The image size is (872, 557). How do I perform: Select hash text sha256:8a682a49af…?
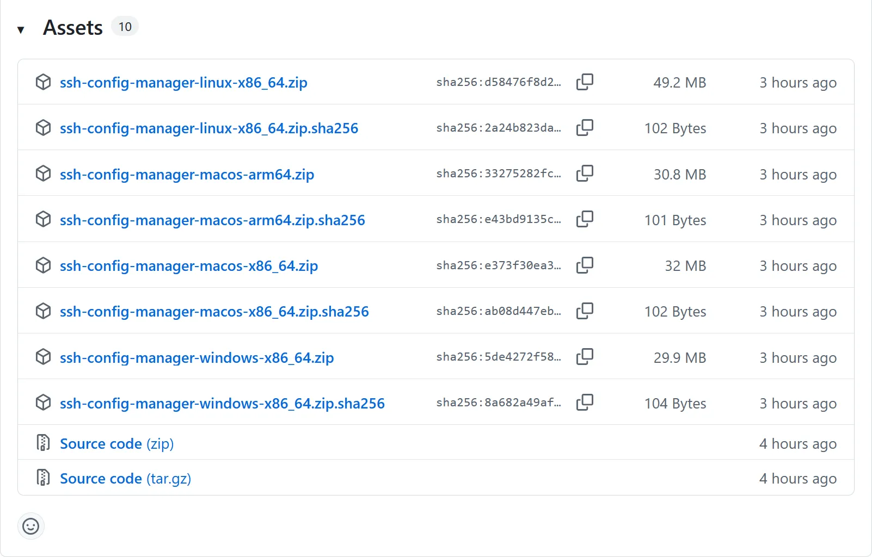[x=499, y=403]
